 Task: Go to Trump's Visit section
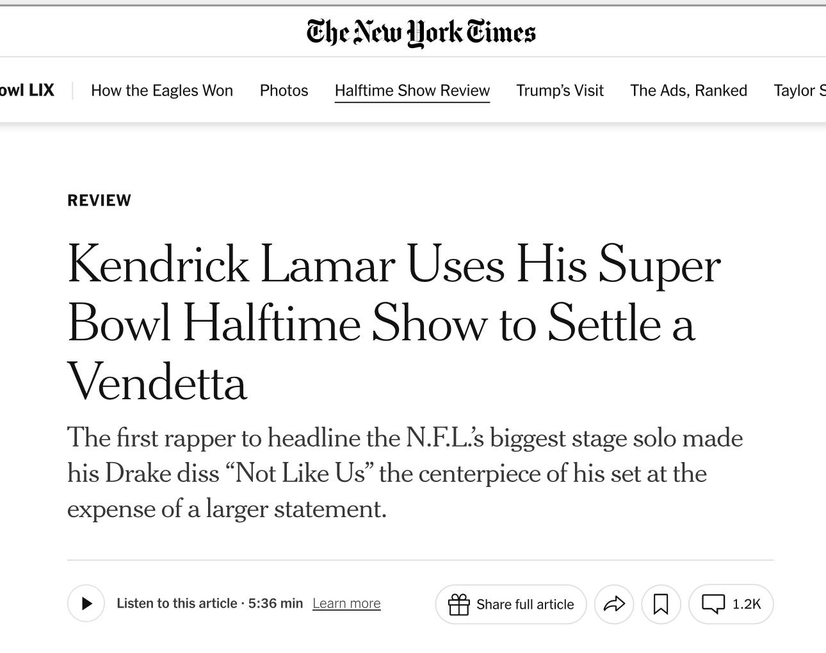(560, 90)
